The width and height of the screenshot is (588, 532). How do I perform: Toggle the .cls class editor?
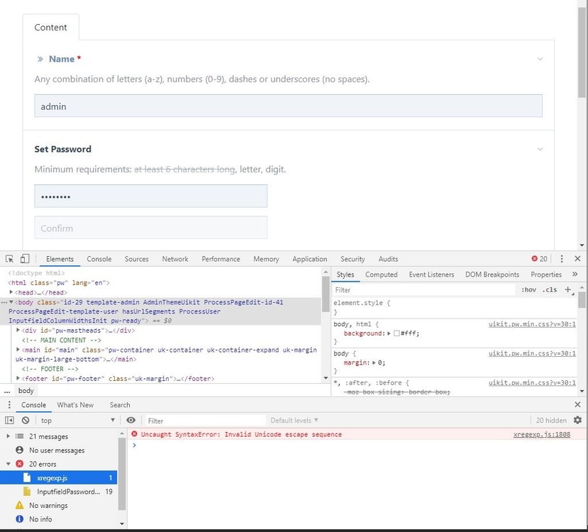click(x=549, y=289)
